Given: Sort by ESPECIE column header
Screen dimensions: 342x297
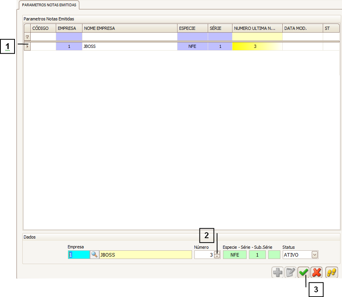Looking at the screenshot, I should pyautogui.click(x=192, y=28).
